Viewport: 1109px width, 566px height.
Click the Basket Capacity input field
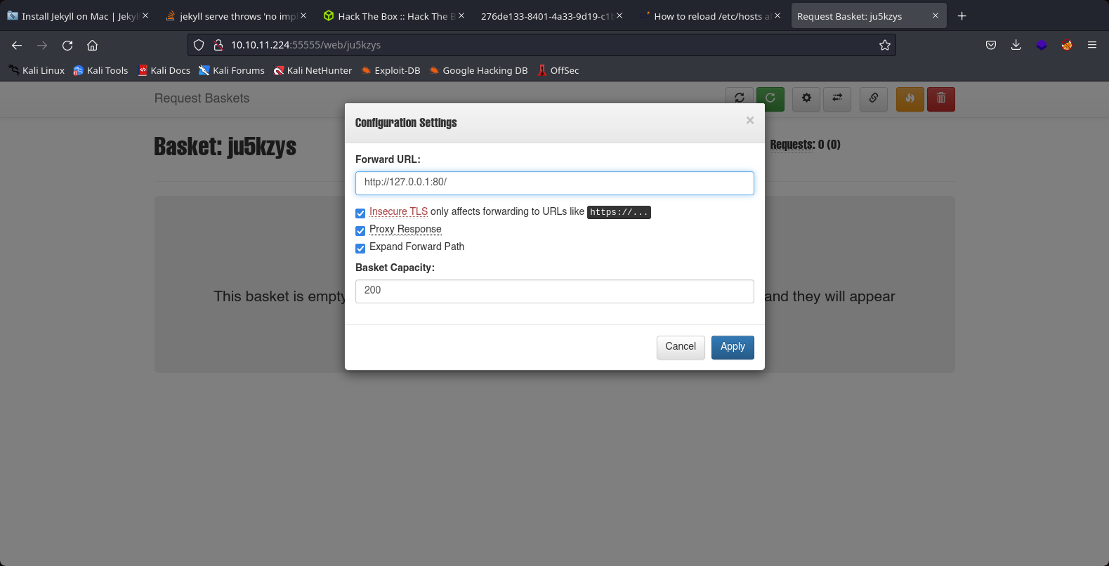coord(555,291)
